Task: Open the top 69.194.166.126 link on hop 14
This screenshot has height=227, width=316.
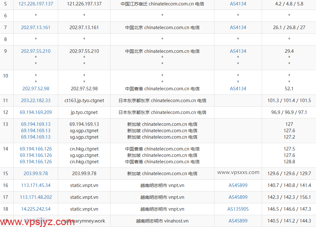Action: click(35, 149)
